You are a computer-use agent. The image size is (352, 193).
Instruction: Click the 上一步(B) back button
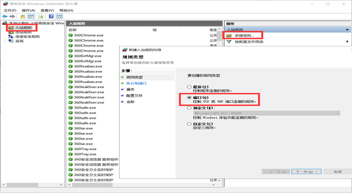pos(276,172)
